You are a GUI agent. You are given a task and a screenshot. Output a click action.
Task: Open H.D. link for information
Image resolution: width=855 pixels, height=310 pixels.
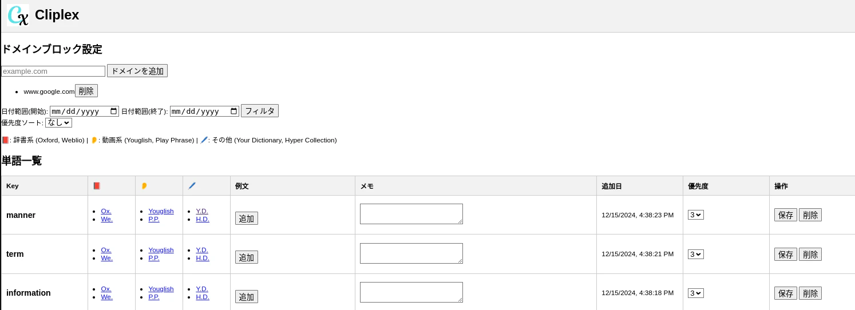coord(203,297)
